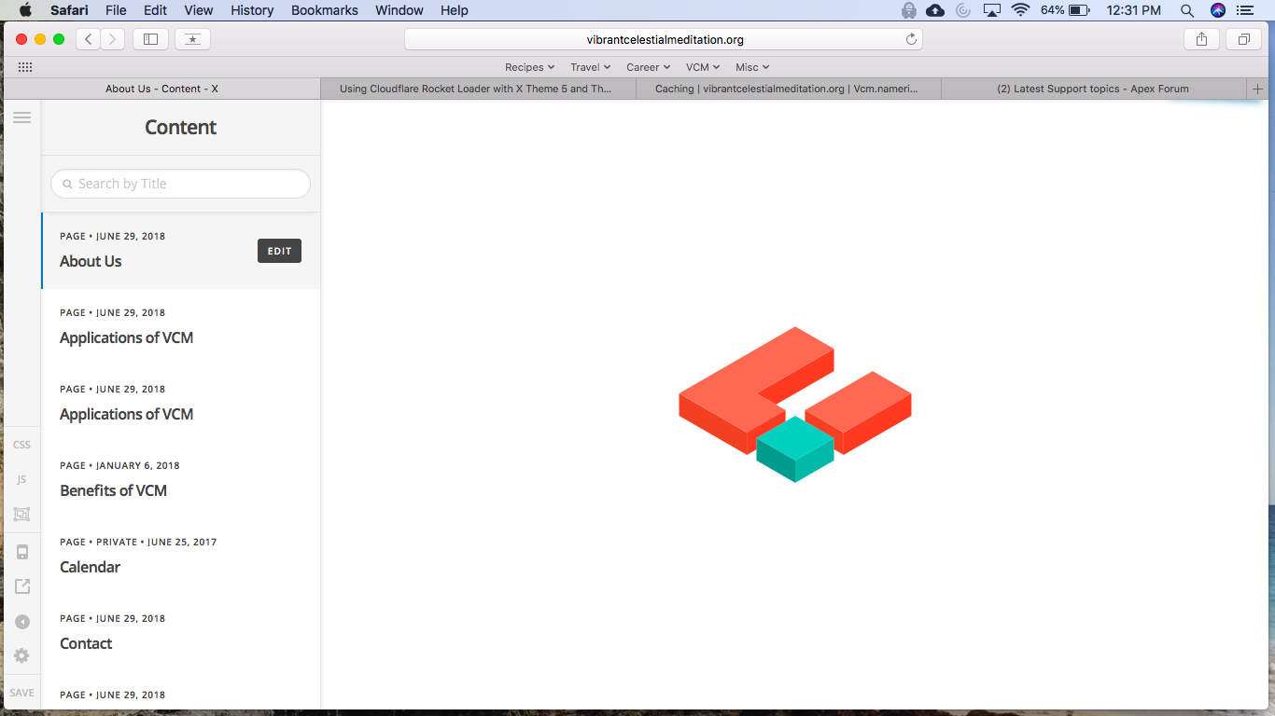
Task: Click the SAVE button in sidebar
Action: tap(21, 693)
